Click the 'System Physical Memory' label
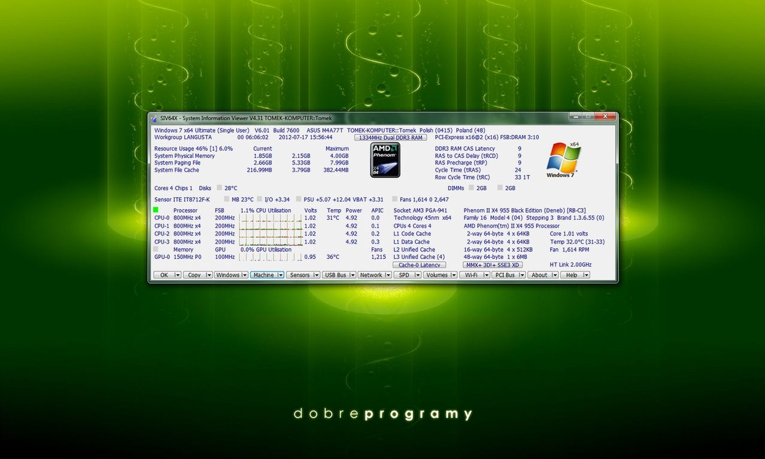Viewport: 765px width, 459px height. click(184, 155)
